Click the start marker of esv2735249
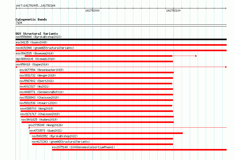234x160 pixels. [29, 128]
